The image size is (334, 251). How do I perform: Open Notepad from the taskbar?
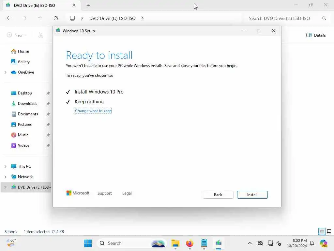[204, 243]
